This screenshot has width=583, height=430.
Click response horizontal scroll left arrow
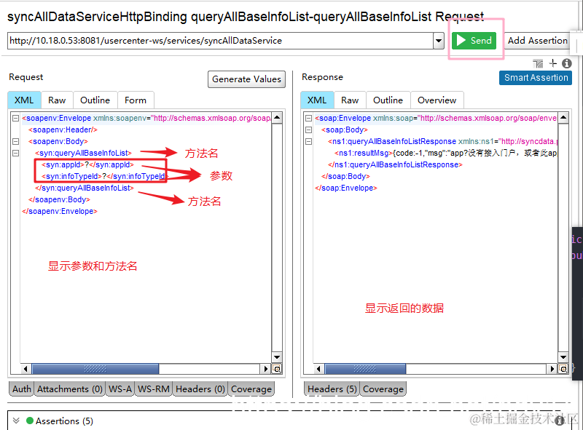click(x=318, y=369)
